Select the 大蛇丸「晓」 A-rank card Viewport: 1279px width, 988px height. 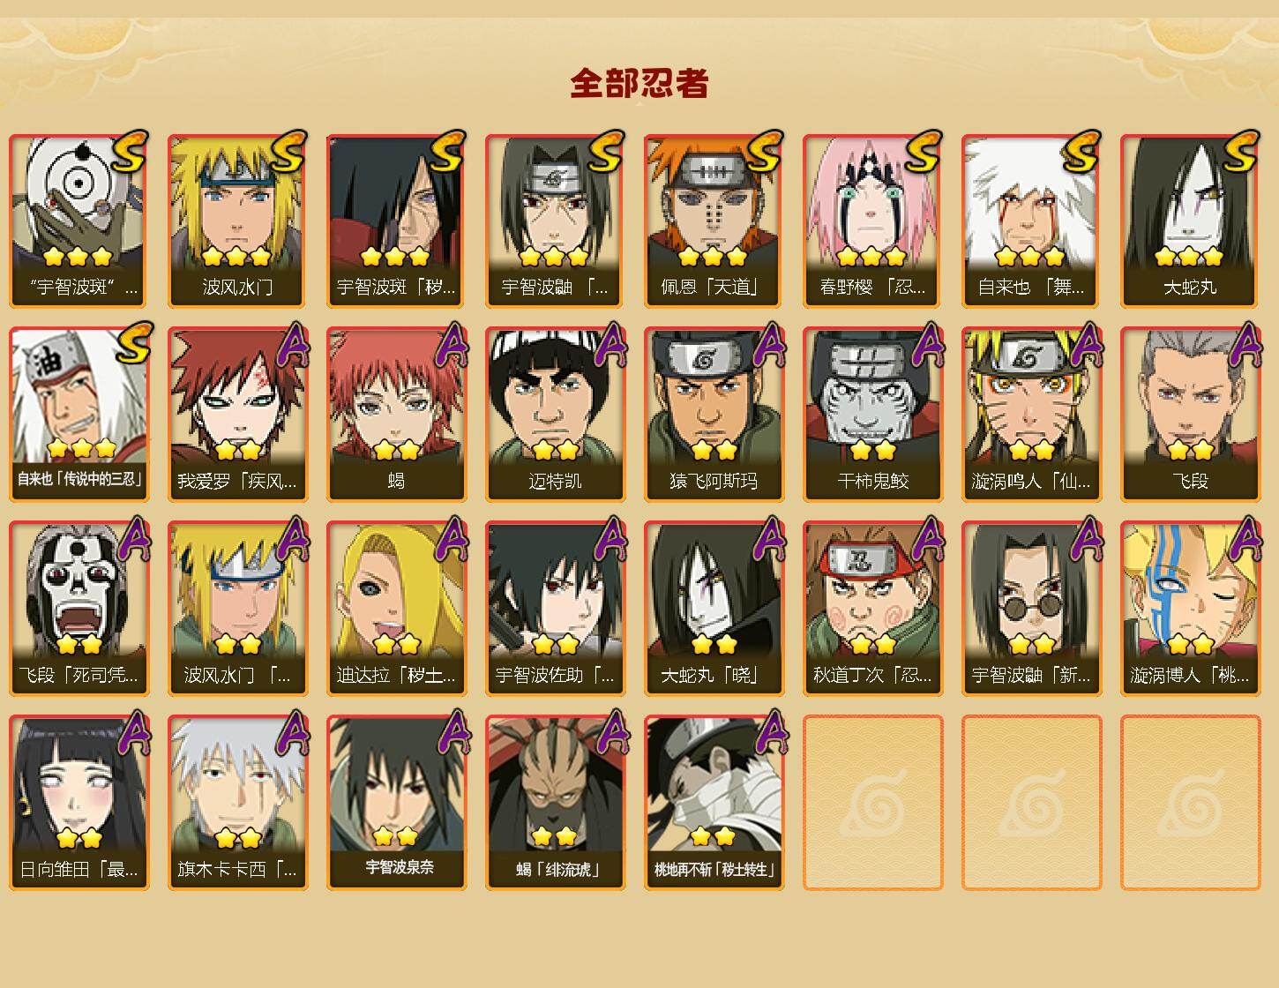click(x=714, y=609)
